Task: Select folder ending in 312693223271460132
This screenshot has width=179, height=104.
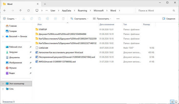Action: point(68,43)
